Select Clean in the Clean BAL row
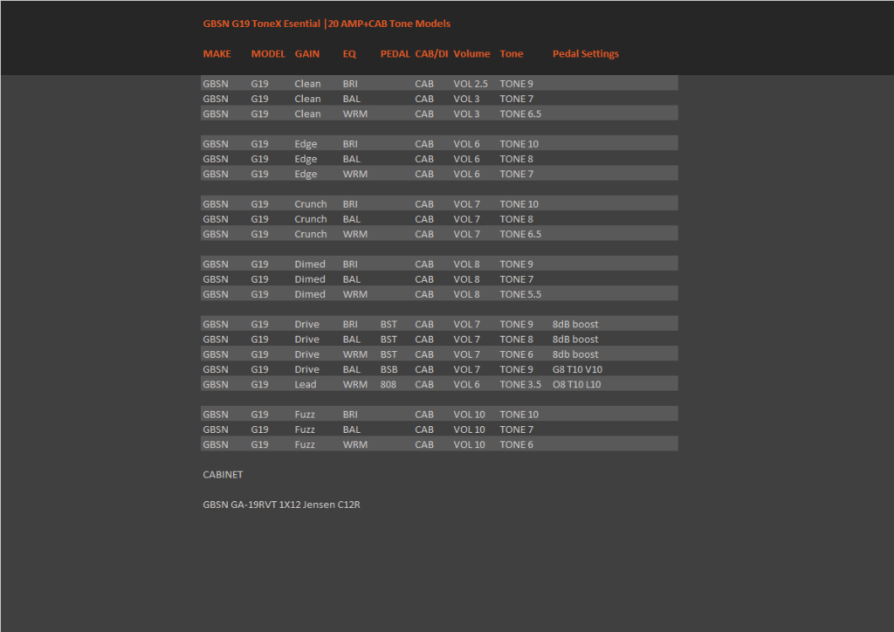 click(307, 99)
